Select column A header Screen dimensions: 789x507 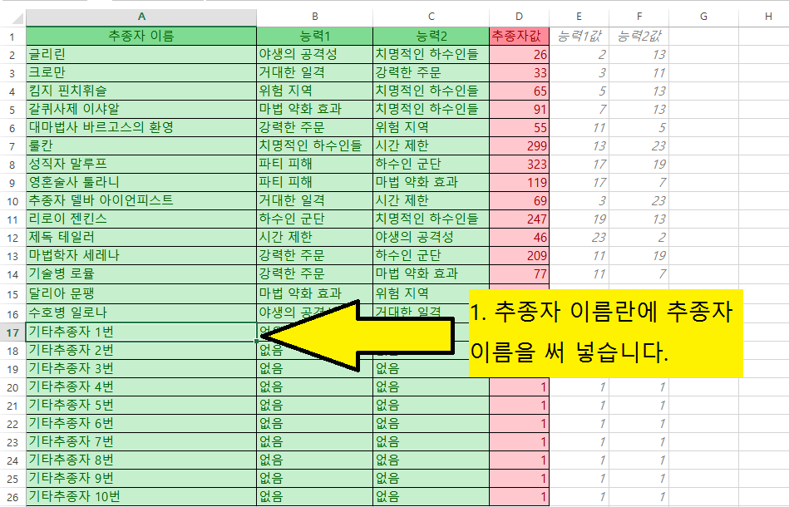click(141, 17)
